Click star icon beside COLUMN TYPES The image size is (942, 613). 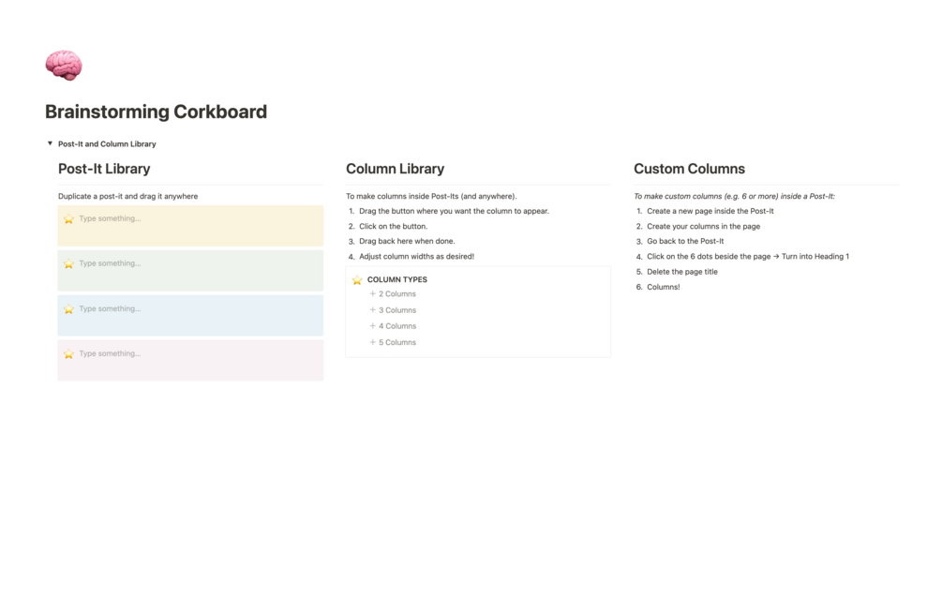click(x=357, y=280)
